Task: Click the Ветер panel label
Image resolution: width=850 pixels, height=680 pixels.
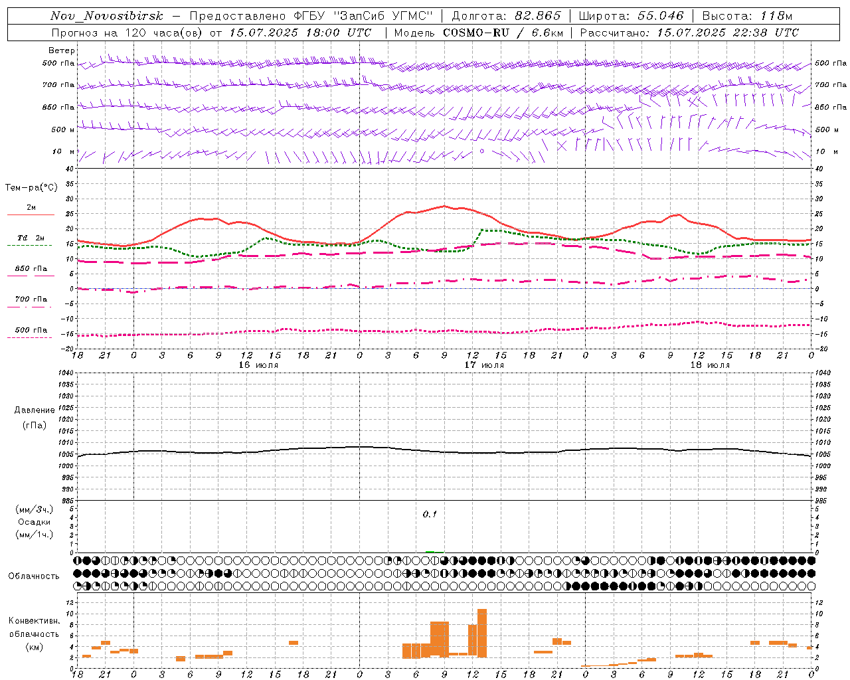Action: pos(62,50)
